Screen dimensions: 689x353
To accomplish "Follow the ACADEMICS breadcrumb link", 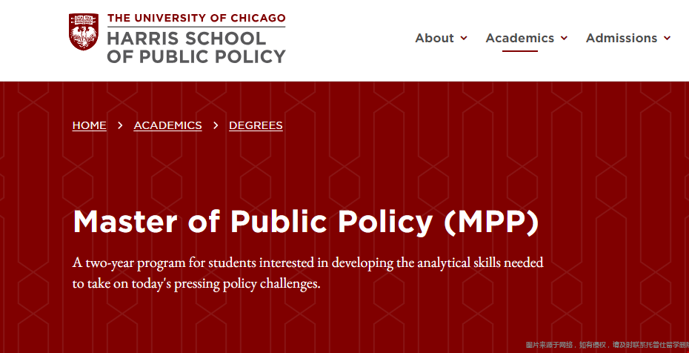I will pos(168,126).
